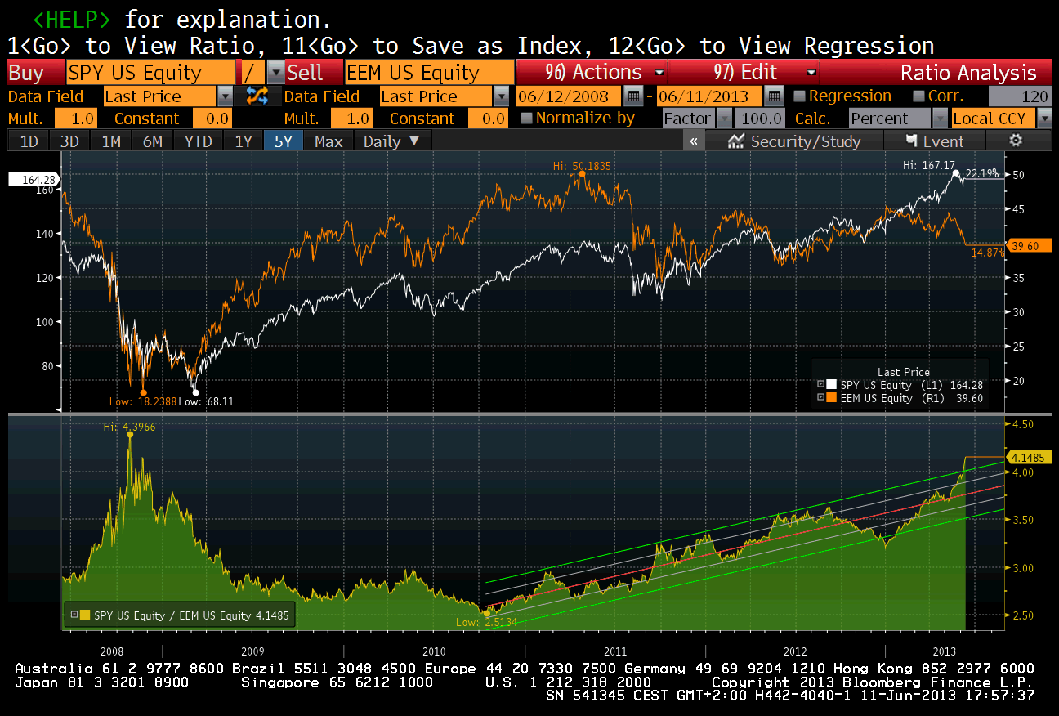This screenshot has width=1059, height=716.
Task: Select the YTD time range tab
Action: coord(198,141)
